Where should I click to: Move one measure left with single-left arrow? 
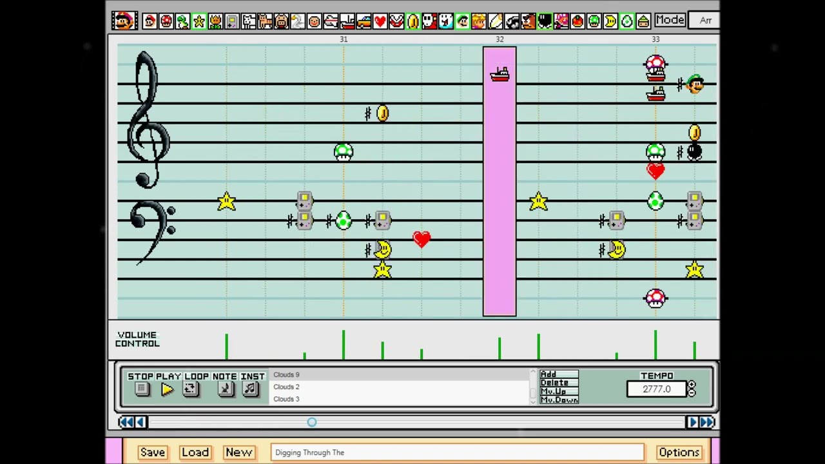[x=141, y=422]
